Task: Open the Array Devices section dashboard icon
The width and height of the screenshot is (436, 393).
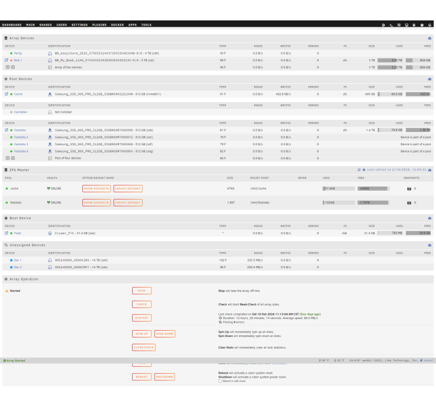Action: [x=430, y=38]
